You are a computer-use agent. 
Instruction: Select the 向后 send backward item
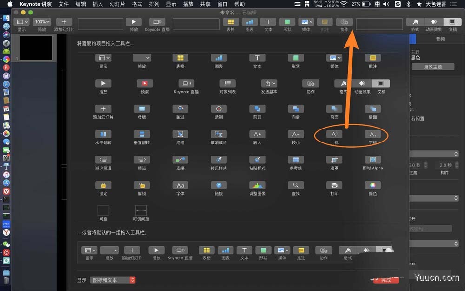coord(296,109)
